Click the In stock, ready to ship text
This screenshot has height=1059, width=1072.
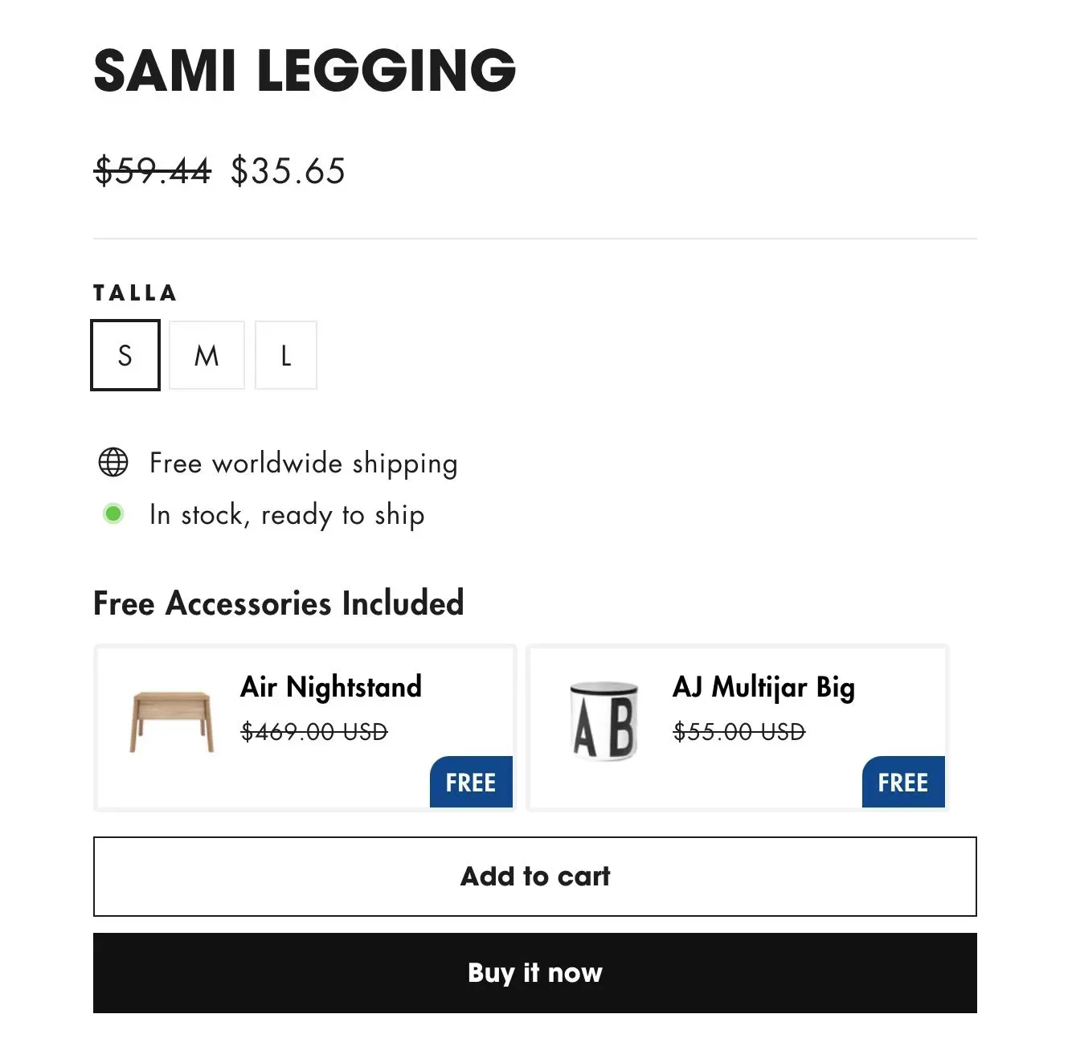287,514
